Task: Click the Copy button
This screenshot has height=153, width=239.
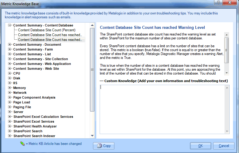Action: pyautogui.click(x=104, y=146)
